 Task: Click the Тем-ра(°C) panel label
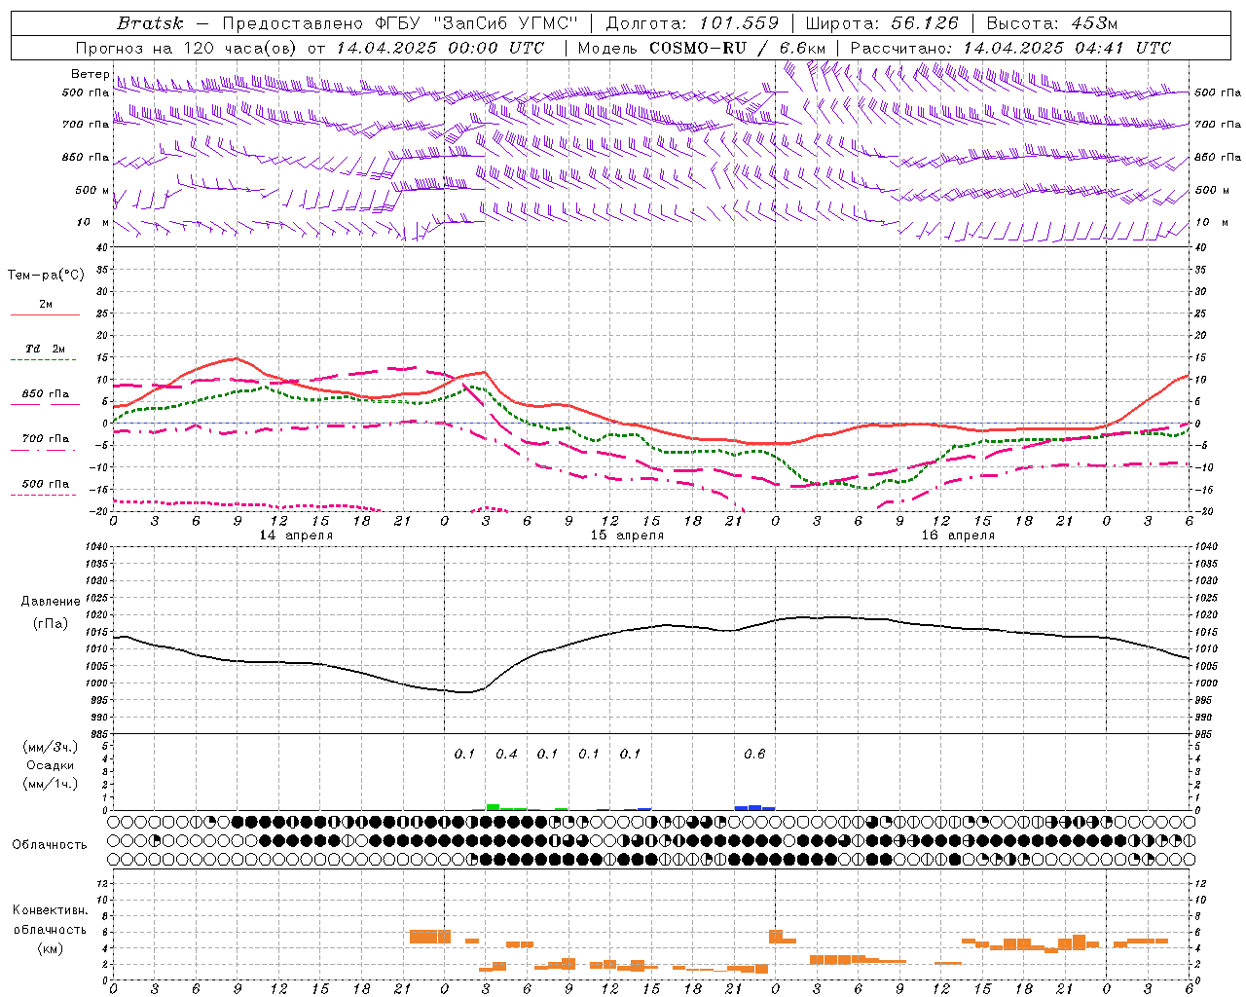[x=46, y=276]
